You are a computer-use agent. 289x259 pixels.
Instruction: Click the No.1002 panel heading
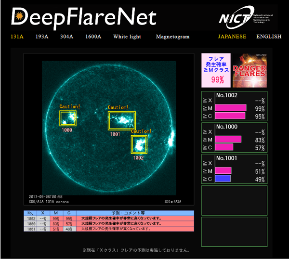point(227,95)
